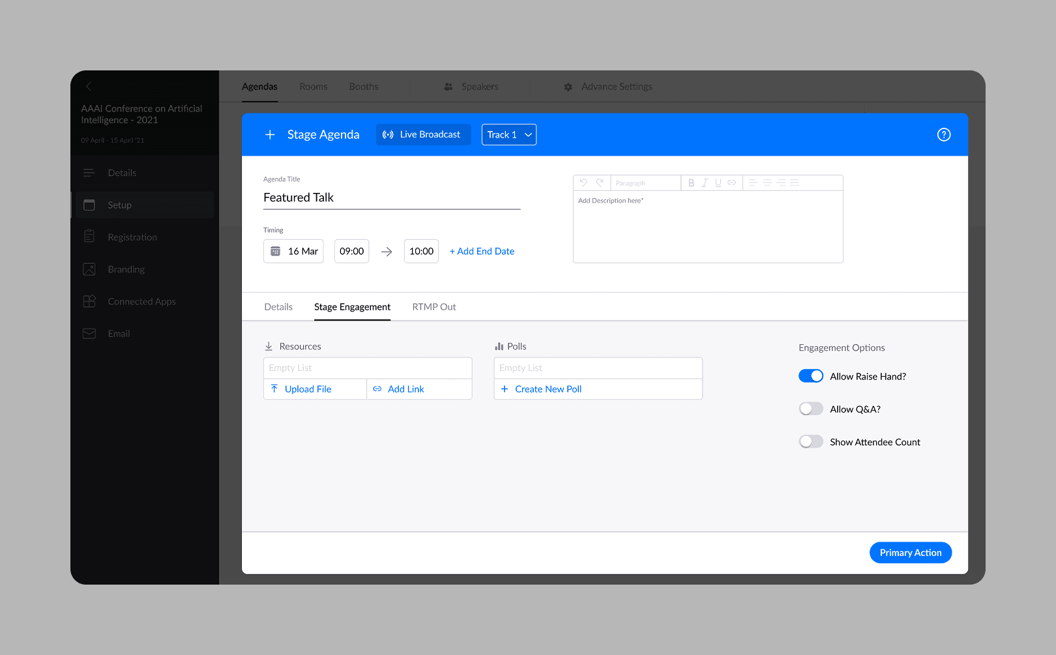
Task: Select the italic icon in the text editor
Action: click(x=705, y=182)
